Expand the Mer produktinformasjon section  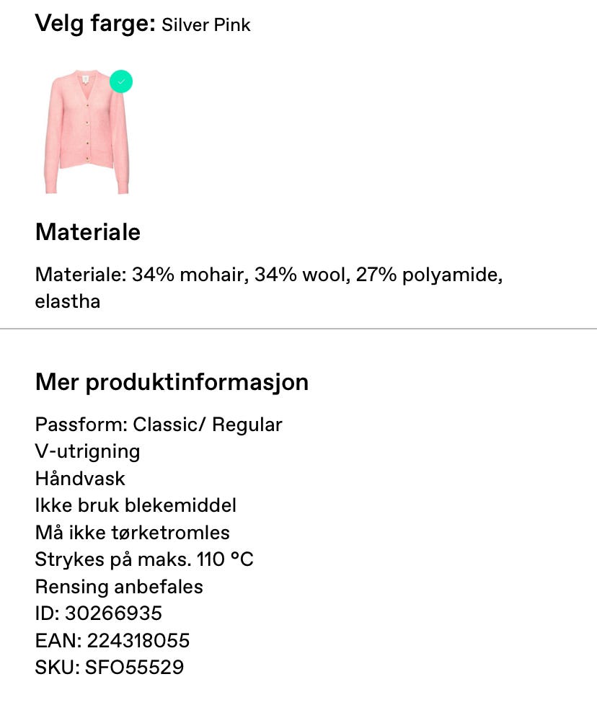[x=172, y=382]
